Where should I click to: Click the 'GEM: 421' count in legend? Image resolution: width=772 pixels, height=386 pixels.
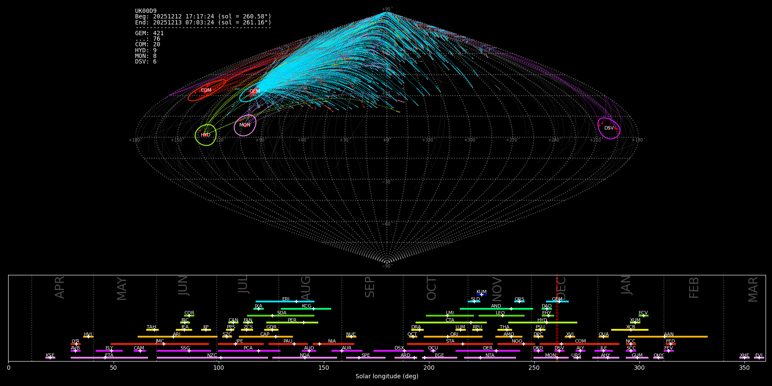[149, 33]
